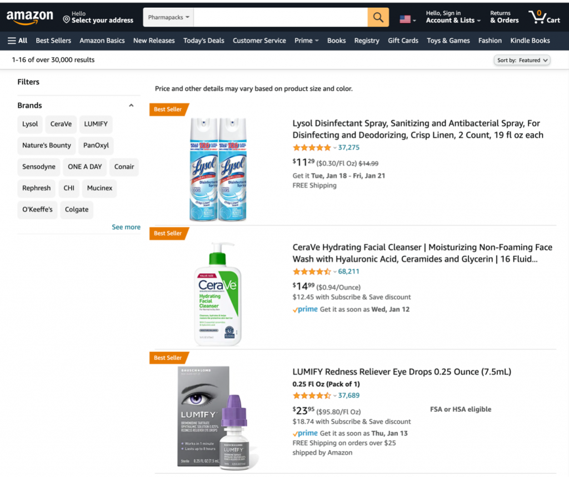
Task: Click the US flag language selector
Action: (x=407, y=19)
